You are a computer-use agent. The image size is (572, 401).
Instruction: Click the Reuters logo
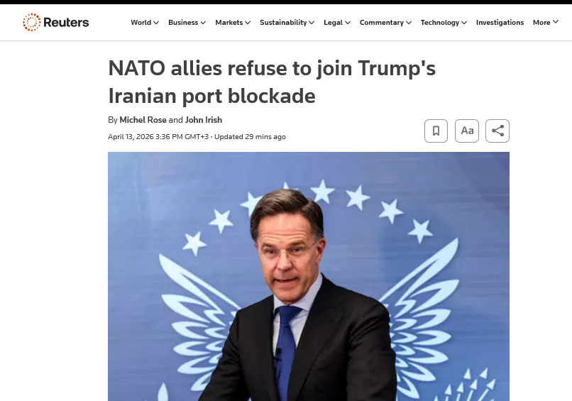pos(56,22)
